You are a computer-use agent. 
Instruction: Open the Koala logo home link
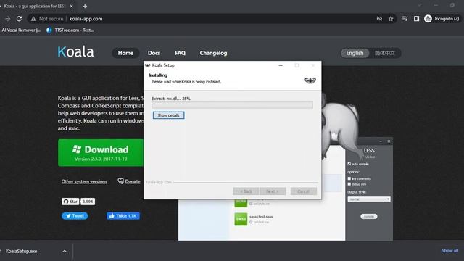(x=75, y=52)
